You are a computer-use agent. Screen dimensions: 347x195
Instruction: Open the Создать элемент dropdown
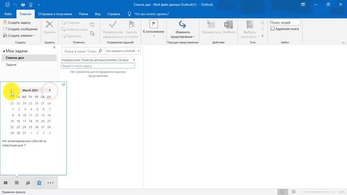pyautogui.click(x=19, y=35)
